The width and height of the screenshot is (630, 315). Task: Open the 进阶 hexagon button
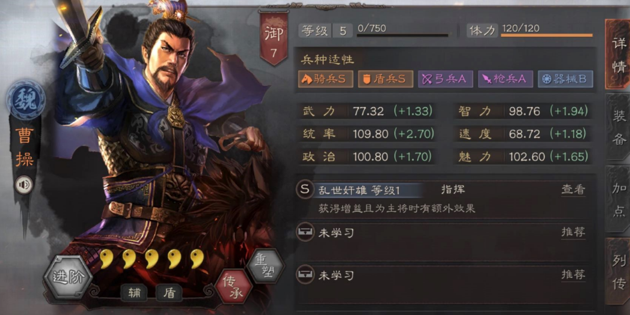coord(67,277)
